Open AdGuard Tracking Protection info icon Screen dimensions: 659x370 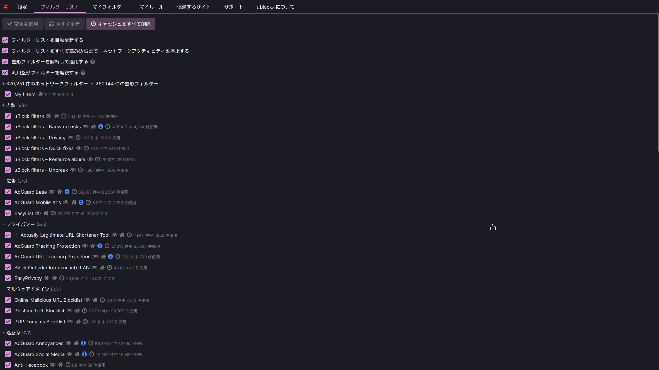(100, 246)
